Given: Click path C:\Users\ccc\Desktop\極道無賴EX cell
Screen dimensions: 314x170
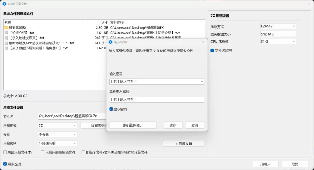Looking at the screenshot, I should point(137,27).
